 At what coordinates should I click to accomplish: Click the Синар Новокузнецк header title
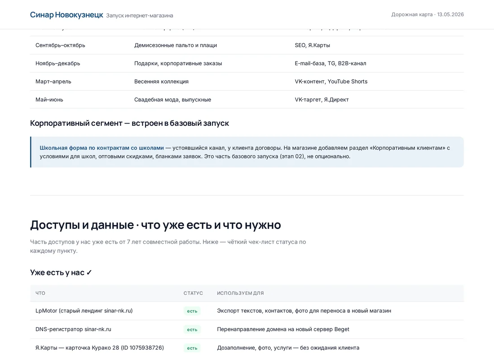coord(66,15)
